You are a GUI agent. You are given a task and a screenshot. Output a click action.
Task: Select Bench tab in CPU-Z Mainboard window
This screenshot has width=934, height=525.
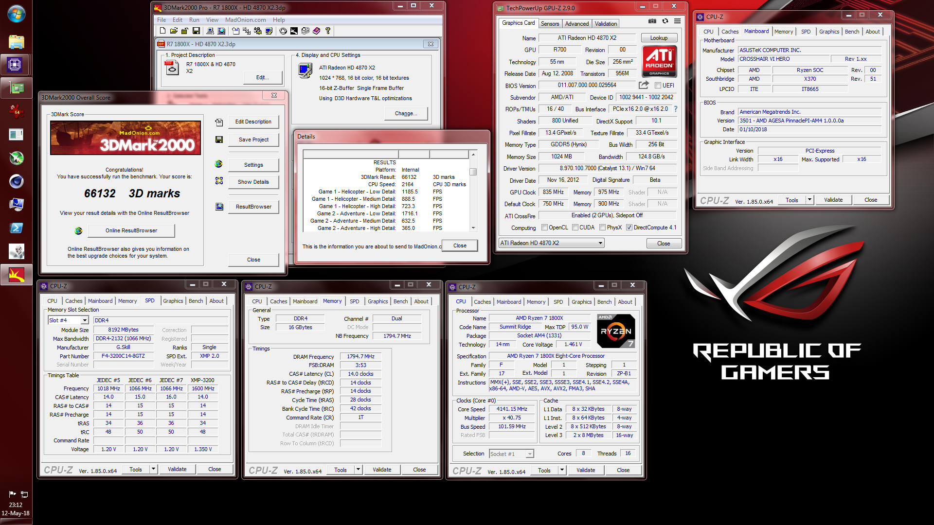852,32
